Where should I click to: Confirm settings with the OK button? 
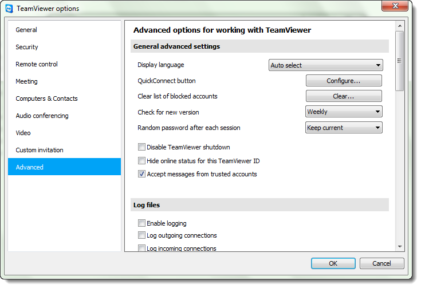pos(333,263)
